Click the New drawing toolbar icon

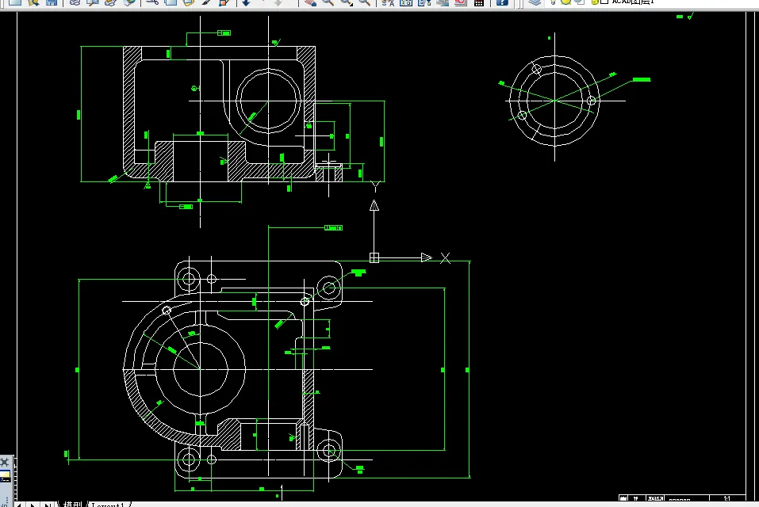coord(15,2)
